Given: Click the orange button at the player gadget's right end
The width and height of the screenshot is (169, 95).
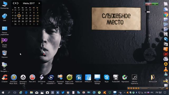Looking at the screenshot, I should (x=167, y=88).
